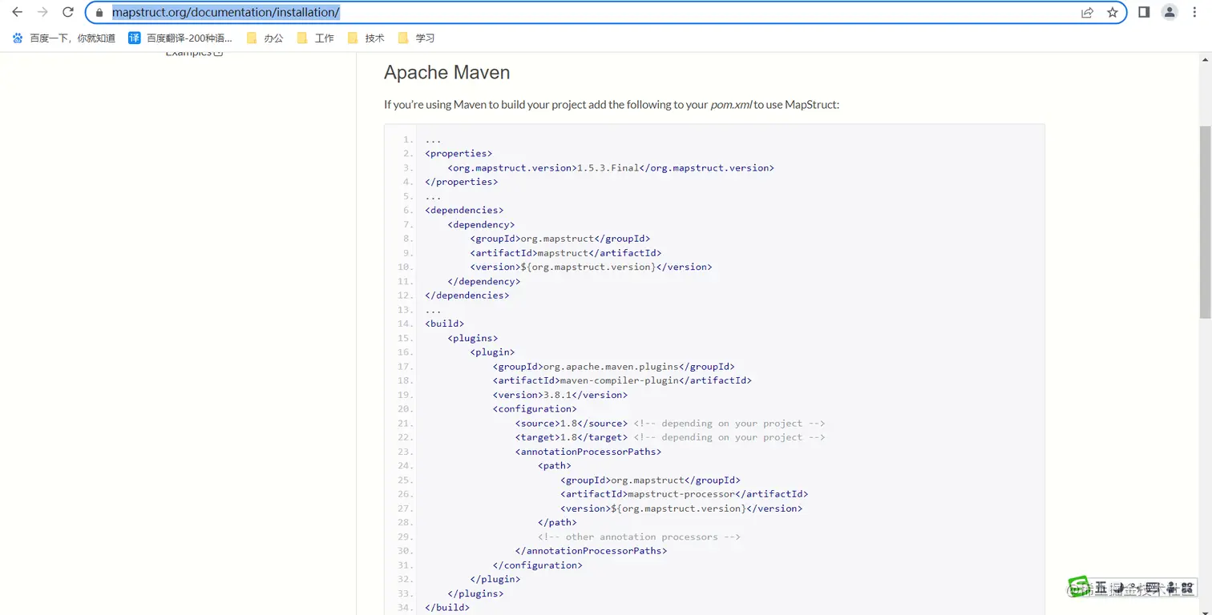
Task: Click the opening <annotationProcessorPaths> tag line
Action: pos(588,452)
